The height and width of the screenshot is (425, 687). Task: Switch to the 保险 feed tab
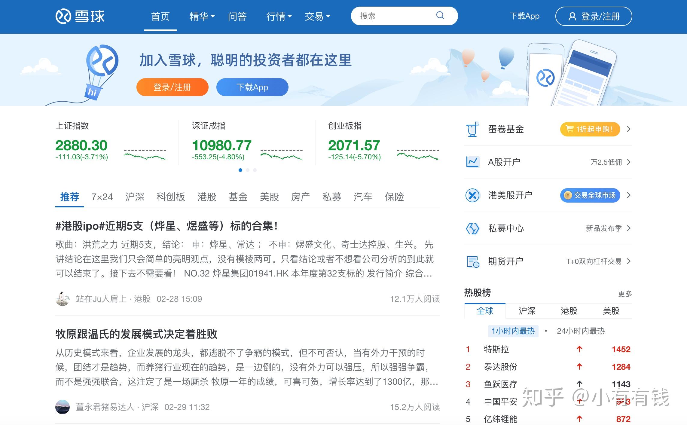coord(394,197)
